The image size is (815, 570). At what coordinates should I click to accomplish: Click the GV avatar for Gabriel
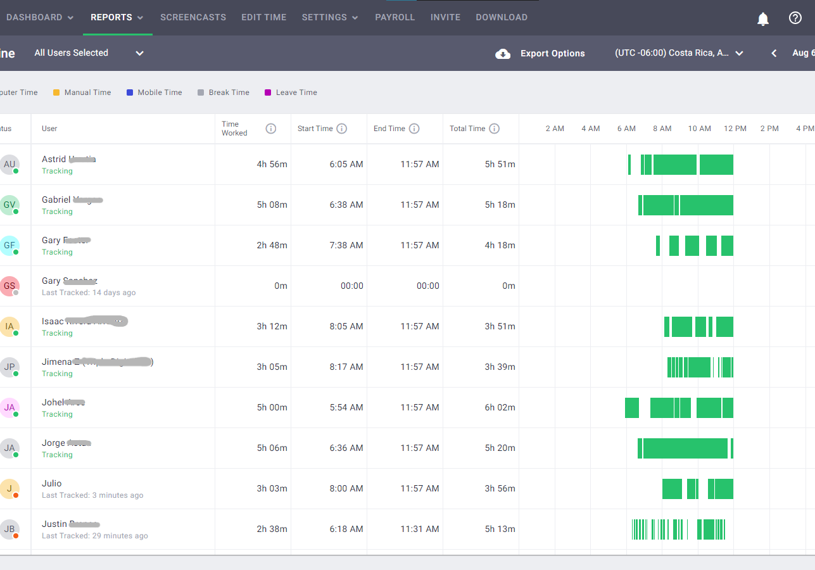pos(9,205)
